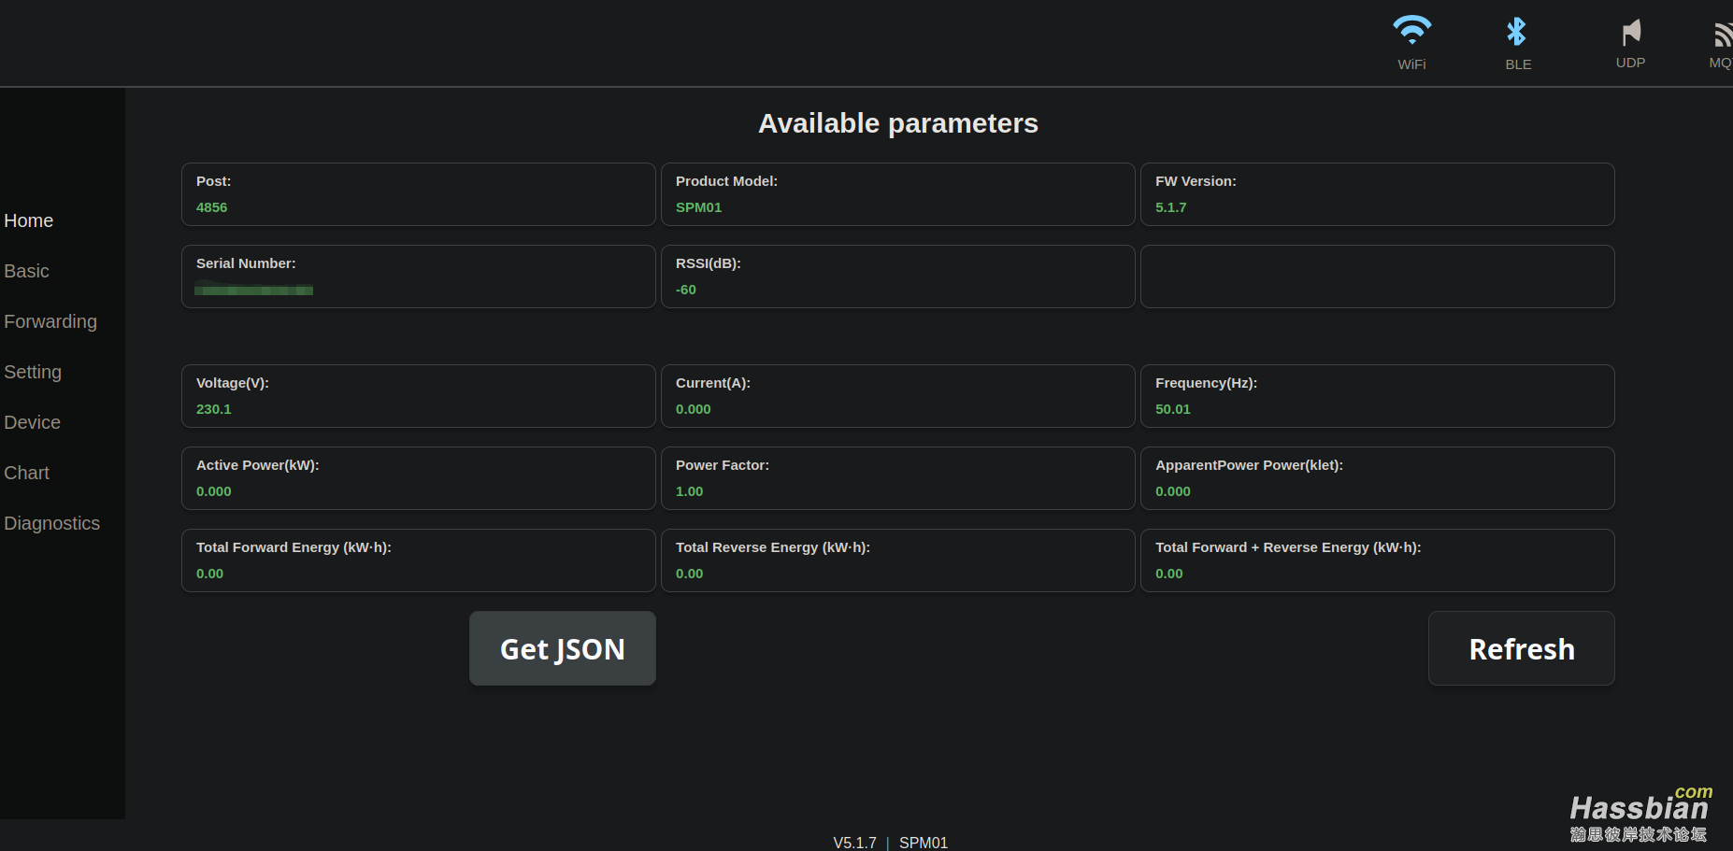
Task: Click the Serial Number field
Action: click(418, 277)
